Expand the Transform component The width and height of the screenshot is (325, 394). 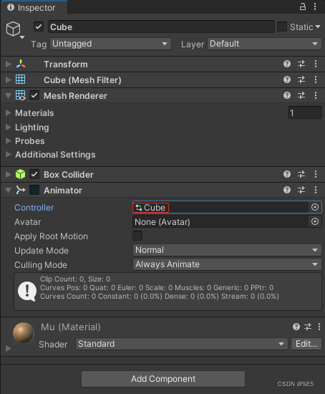click(9, 64)
